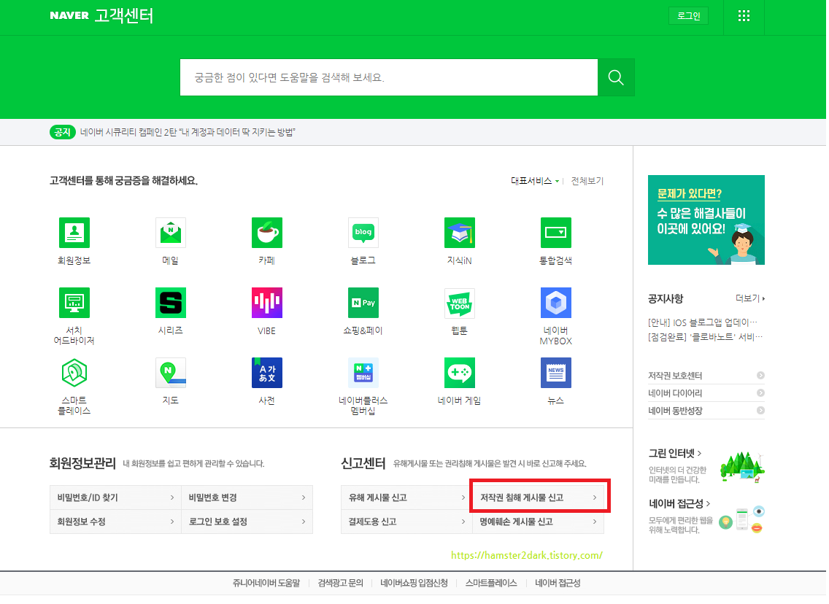Open 회원정보 수정

tap(116, 522)
